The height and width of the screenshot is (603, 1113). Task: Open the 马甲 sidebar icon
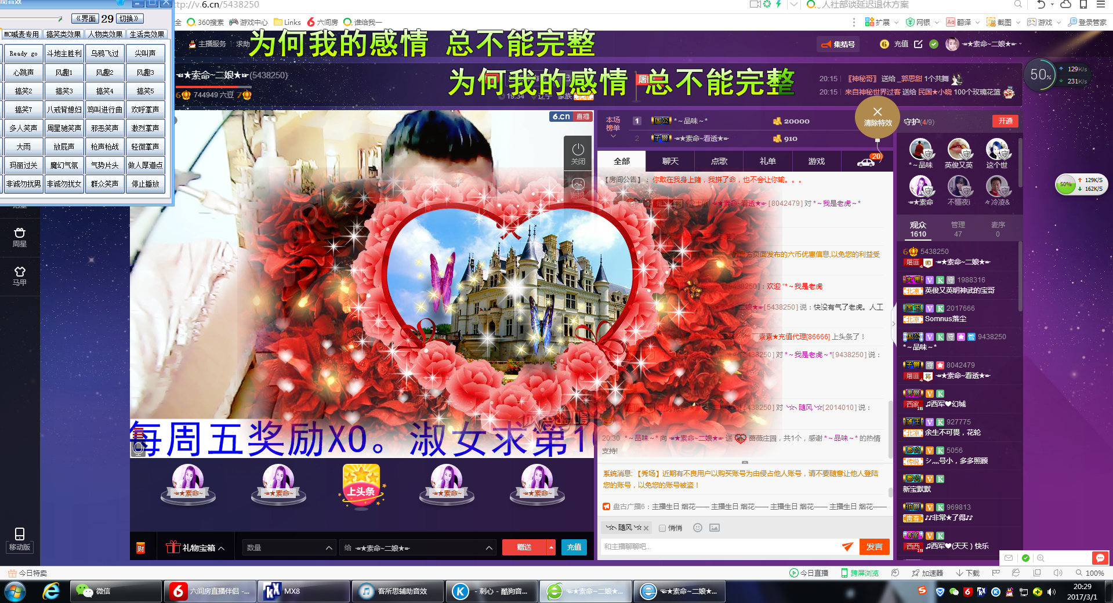(20, 275)
